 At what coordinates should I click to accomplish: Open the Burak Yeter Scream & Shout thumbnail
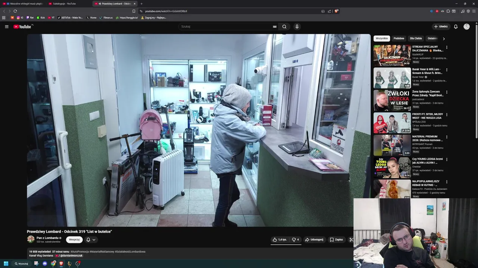click(x=392, y=78)
